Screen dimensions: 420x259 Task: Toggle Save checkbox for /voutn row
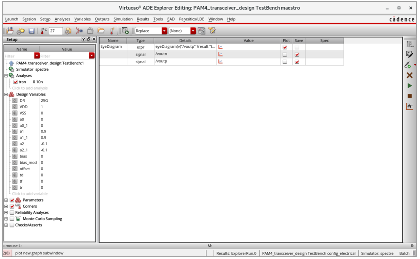click(x=297, y=55)
